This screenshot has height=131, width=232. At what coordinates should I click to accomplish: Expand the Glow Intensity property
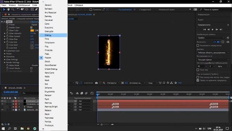coord(5,33)
